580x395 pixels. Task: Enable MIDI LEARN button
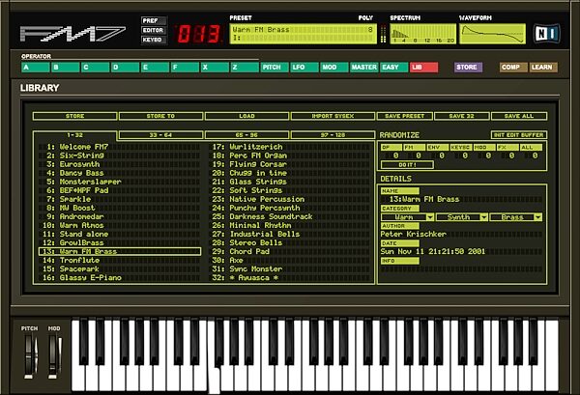coord(543,68)
